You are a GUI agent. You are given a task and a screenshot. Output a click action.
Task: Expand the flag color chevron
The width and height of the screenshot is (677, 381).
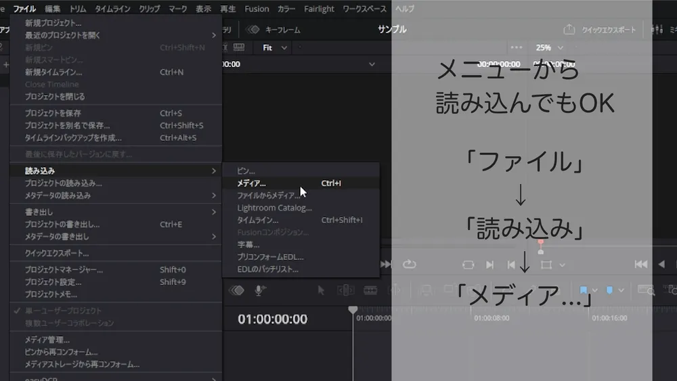(x=595, y=290)
